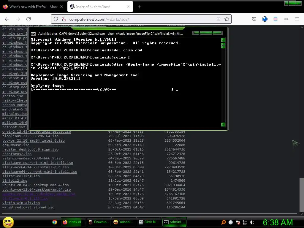Open ubuntu-ce-12.04-desktop-amd64.iso link
Image resolution: width=304 pixels, height=228 pixels.
[37, 190]
